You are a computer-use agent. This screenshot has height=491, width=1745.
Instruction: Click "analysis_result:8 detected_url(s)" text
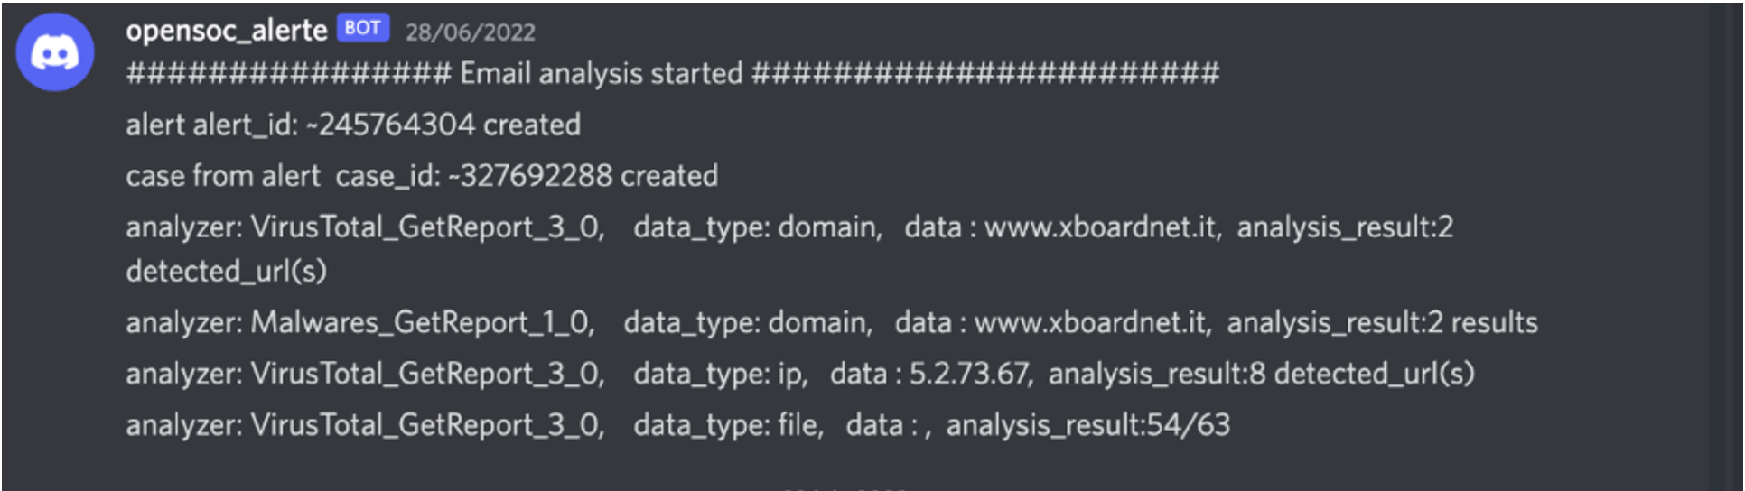[1261, 374]
